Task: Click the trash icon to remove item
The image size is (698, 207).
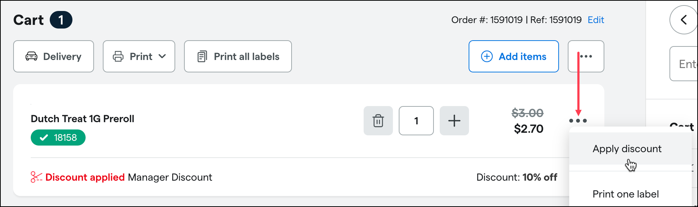Action: click(x=378, y=121)
